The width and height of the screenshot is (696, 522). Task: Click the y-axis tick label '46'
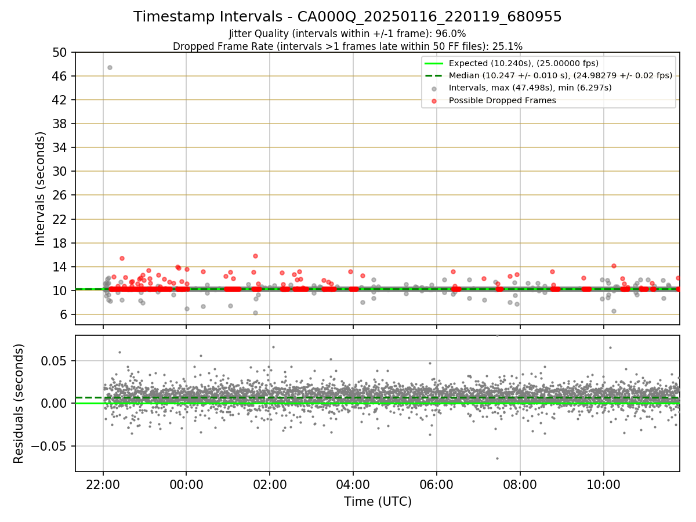pos(60,77)
